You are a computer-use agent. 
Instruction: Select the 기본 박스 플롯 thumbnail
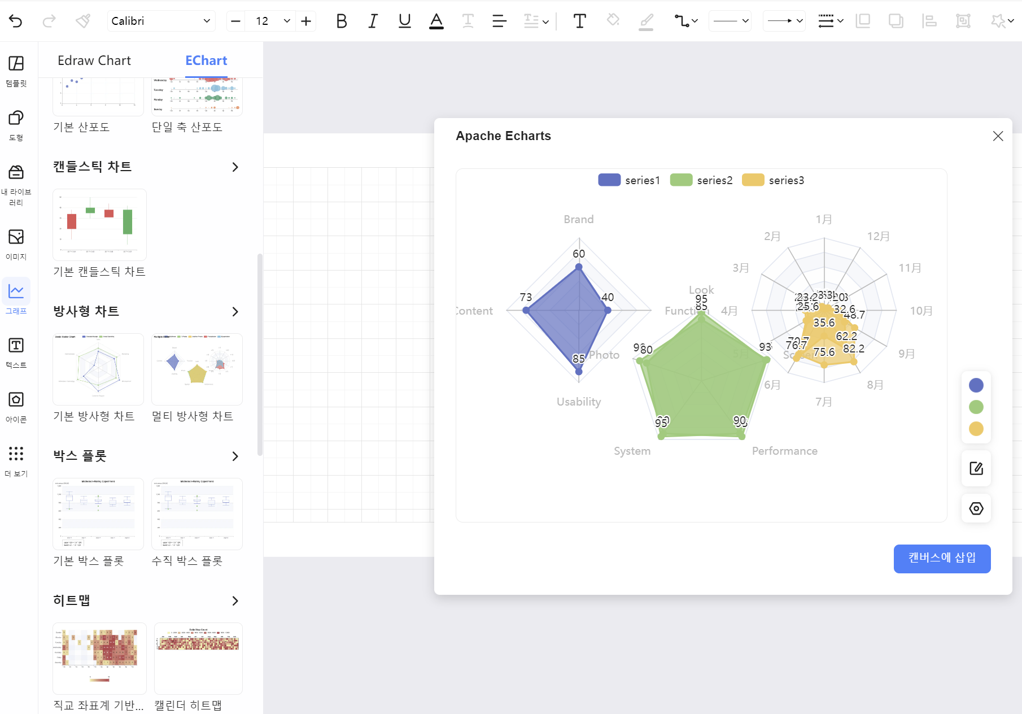[98, 514]
